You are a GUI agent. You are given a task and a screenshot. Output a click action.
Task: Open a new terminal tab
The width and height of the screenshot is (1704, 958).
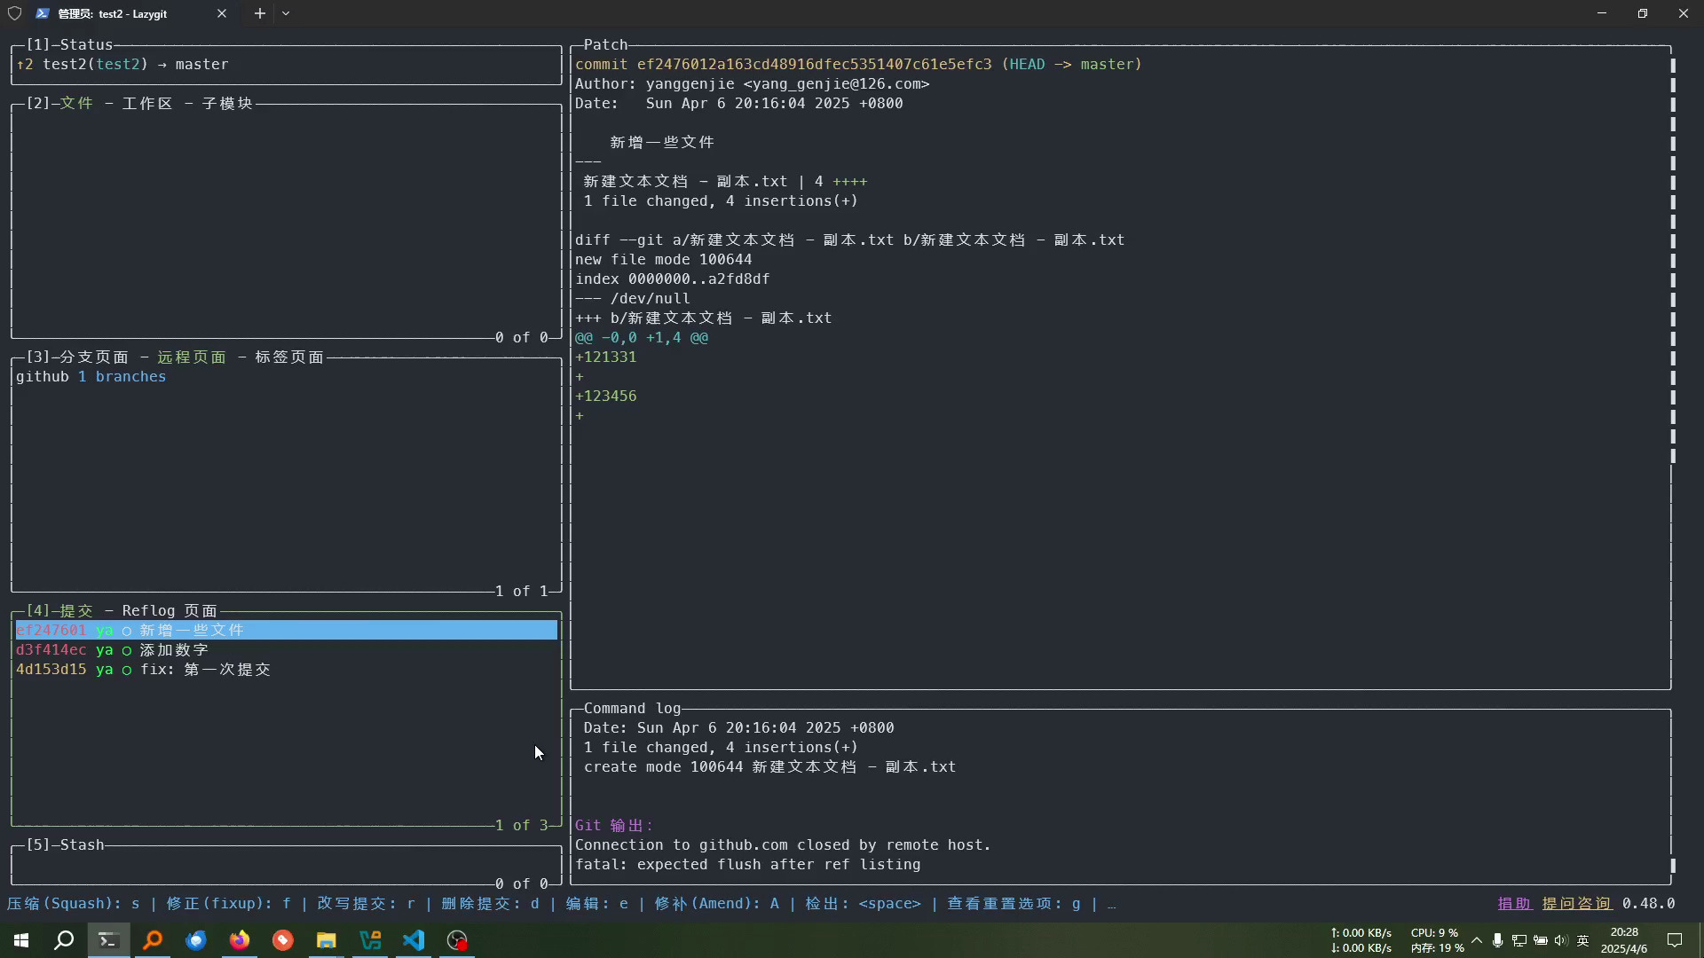click(259, 13)
